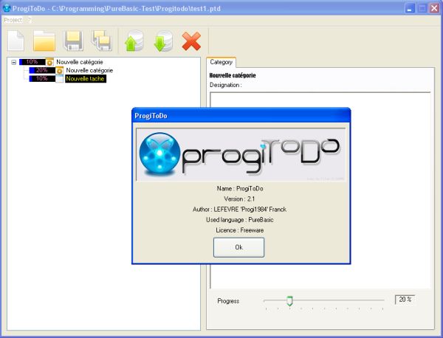The width and height of the screenshot is (443, 338).
Task: Collapse the root Nouvelle catégorie tree node
Action: tap(14, 62)
